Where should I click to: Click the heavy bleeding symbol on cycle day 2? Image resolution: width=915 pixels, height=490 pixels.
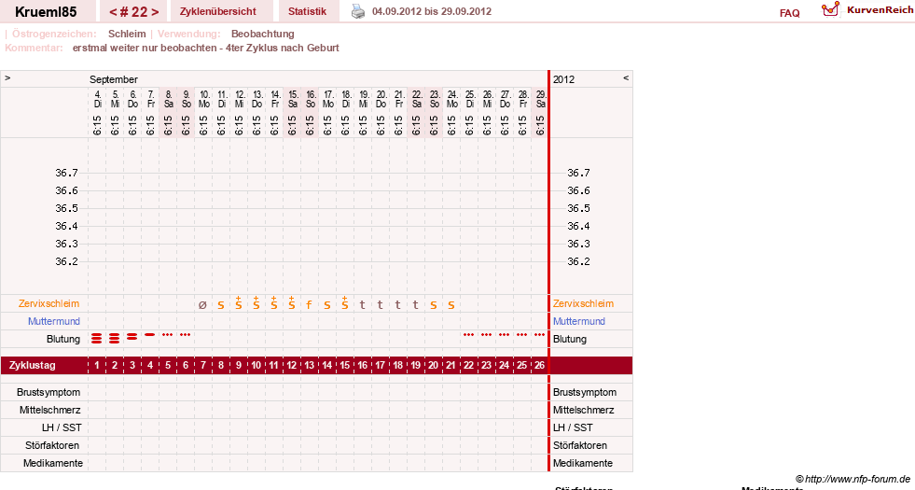pos(115,338)
